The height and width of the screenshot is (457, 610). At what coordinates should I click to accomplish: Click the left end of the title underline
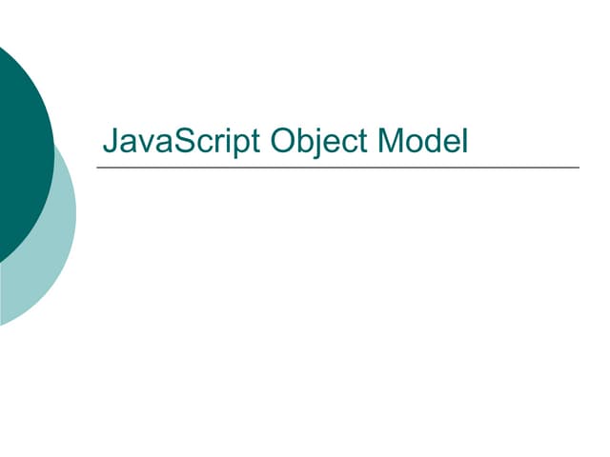coord(99,168)
